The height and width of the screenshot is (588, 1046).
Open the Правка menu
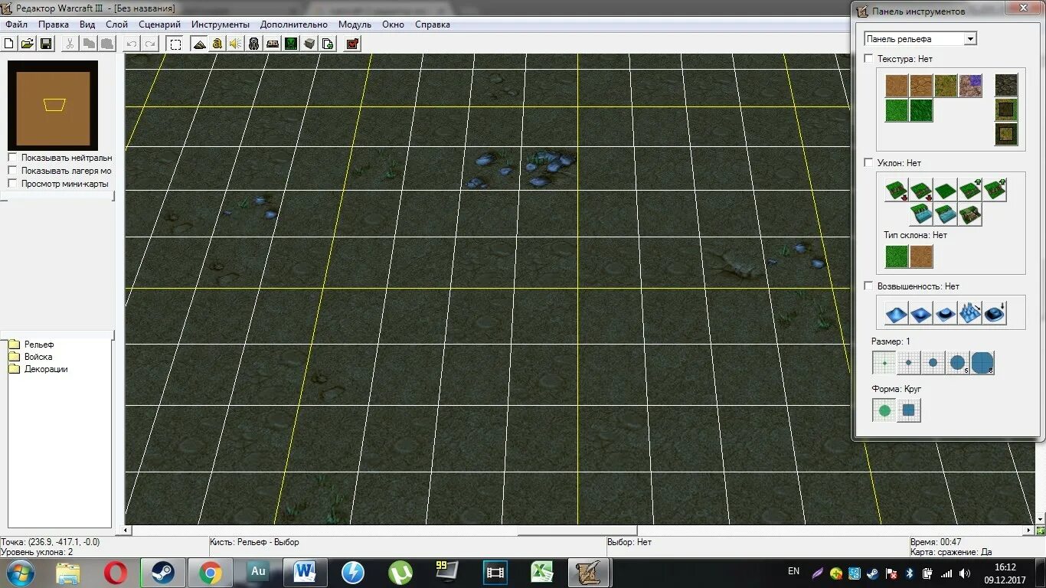click(x=54, y=24)
